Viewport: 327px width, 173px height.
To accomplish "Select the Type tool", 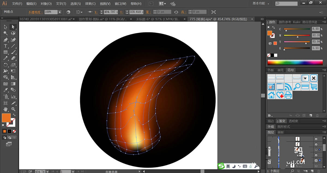I will [5, 46].
